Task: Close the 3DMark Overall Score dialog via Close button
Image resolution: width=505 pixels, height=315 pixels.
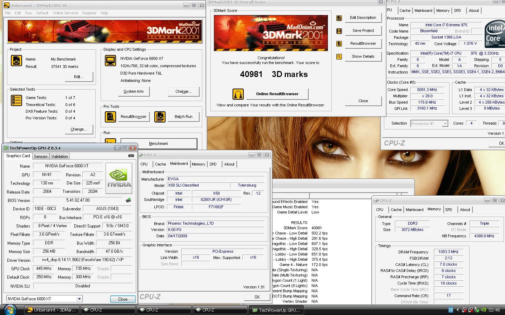Action: point(363,101)
